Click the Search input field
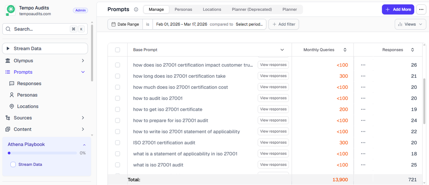Screen dimensions: 429x185 (45, 29)
